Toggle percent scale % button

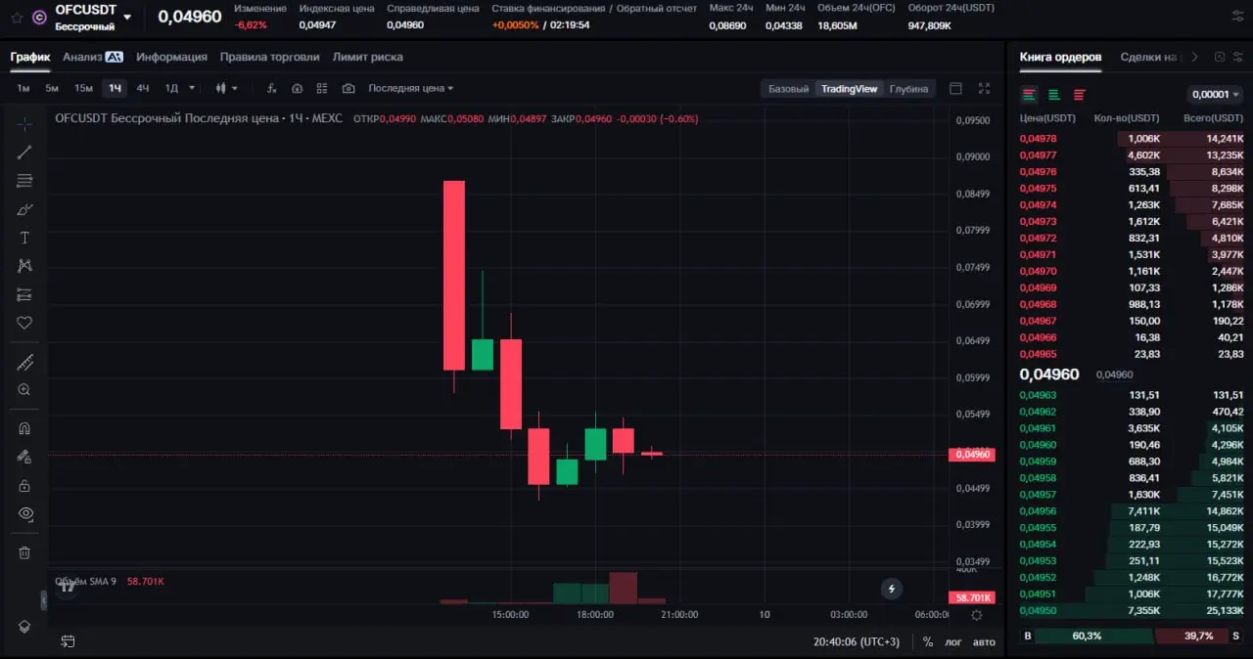pyautogui.click(x=928, y=642)
